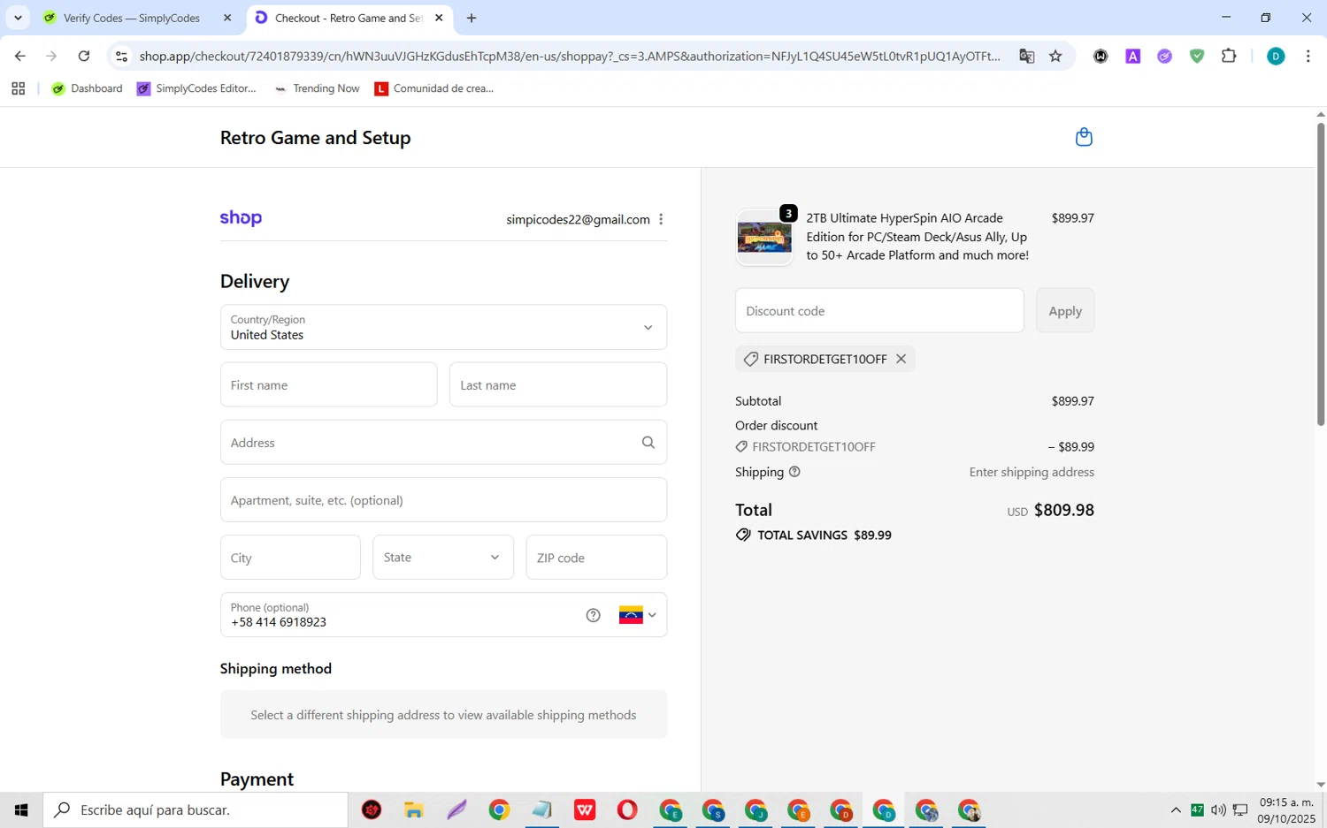The height and width of the screenshot is (828, 1327).
Task: Click the TOTAL SAVINGS $89.99 text
Action: 825,536
